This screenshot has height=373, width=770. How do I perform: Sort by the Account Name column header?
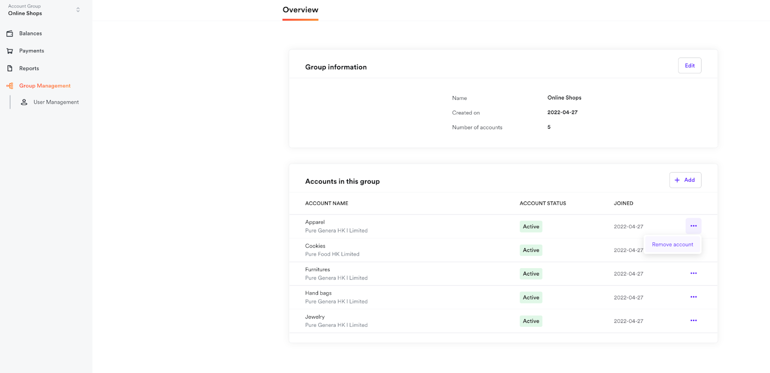coord(326,203)
